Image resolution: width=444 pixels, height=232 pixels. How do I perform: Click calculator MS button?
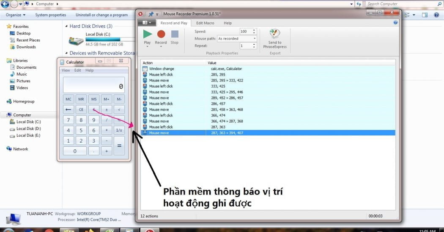click(94, 99)
